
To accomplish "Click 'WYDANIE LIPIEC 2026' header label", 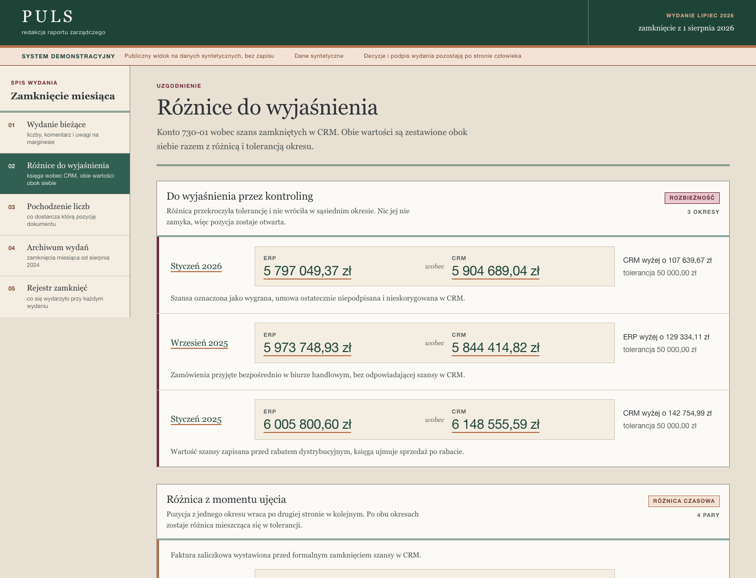I will (x=700, y=16).
